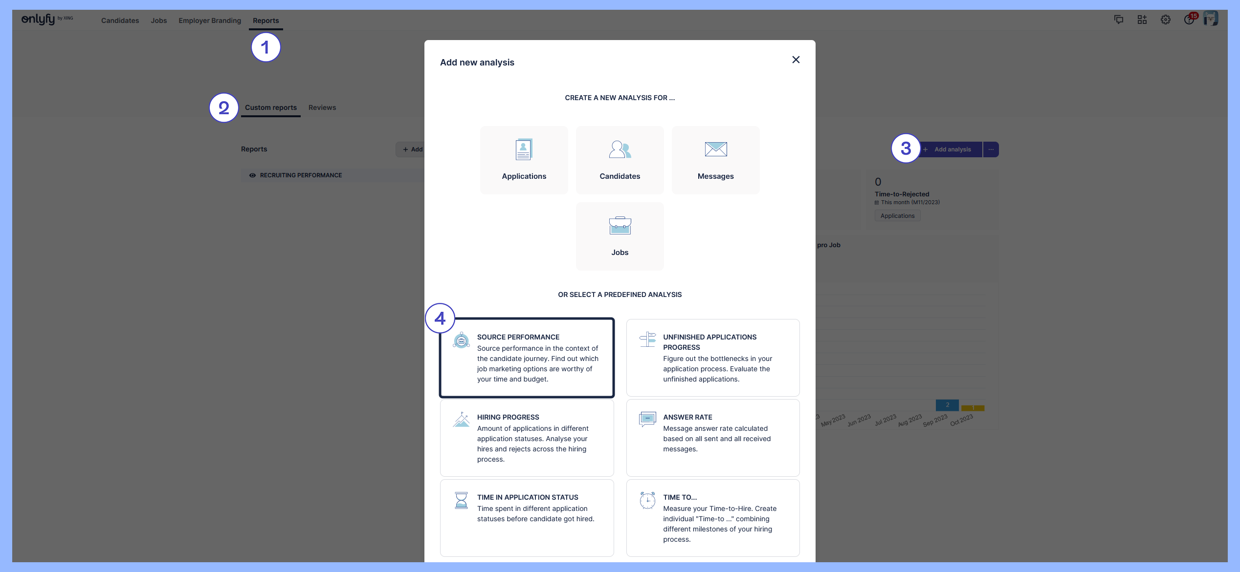Click the Add analysis button
The width and height of the screenshot is (1240, 572).
[x=952, y=149]
